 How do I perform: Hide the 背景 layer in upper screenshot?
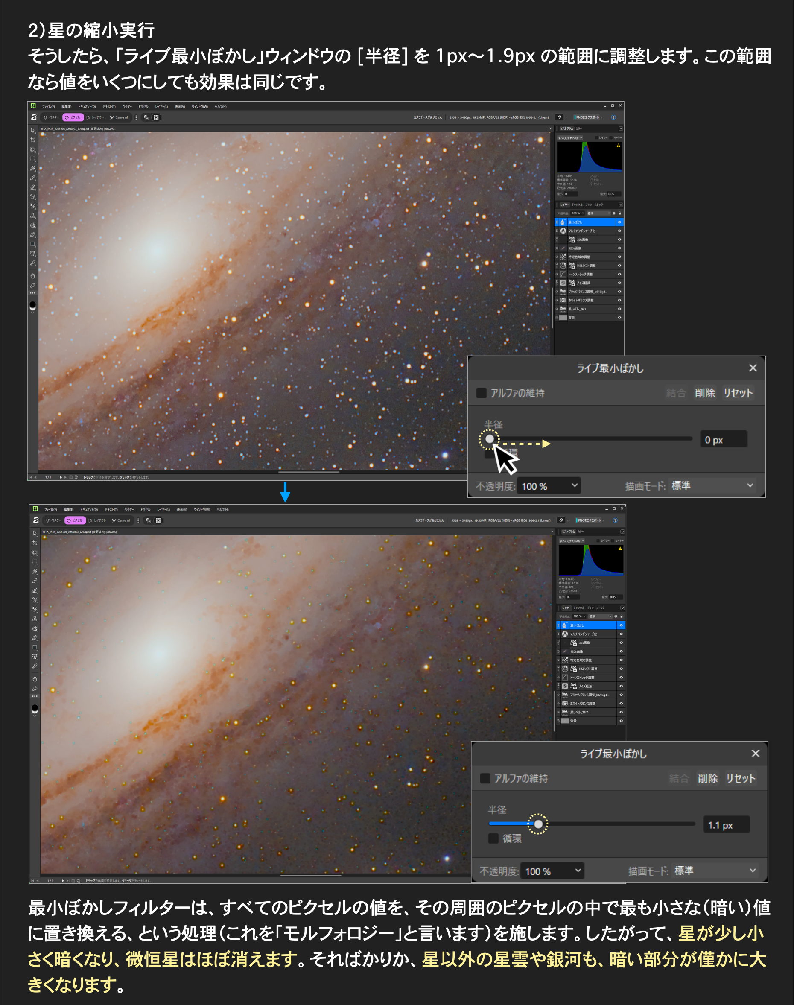coord(619,318)
